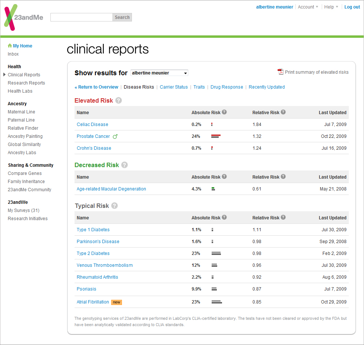Expand the Account menu

pyautogui.click(x=308, y=7)
